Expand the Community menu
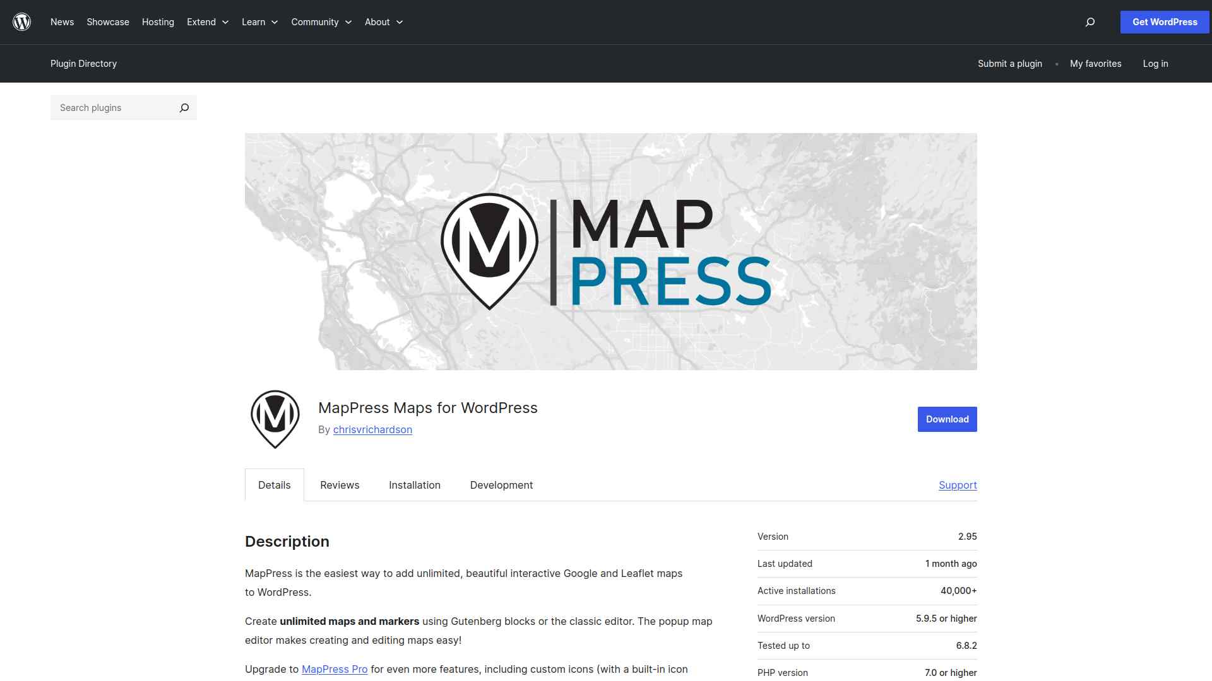 pyautogui.click(x=321, y=22)
